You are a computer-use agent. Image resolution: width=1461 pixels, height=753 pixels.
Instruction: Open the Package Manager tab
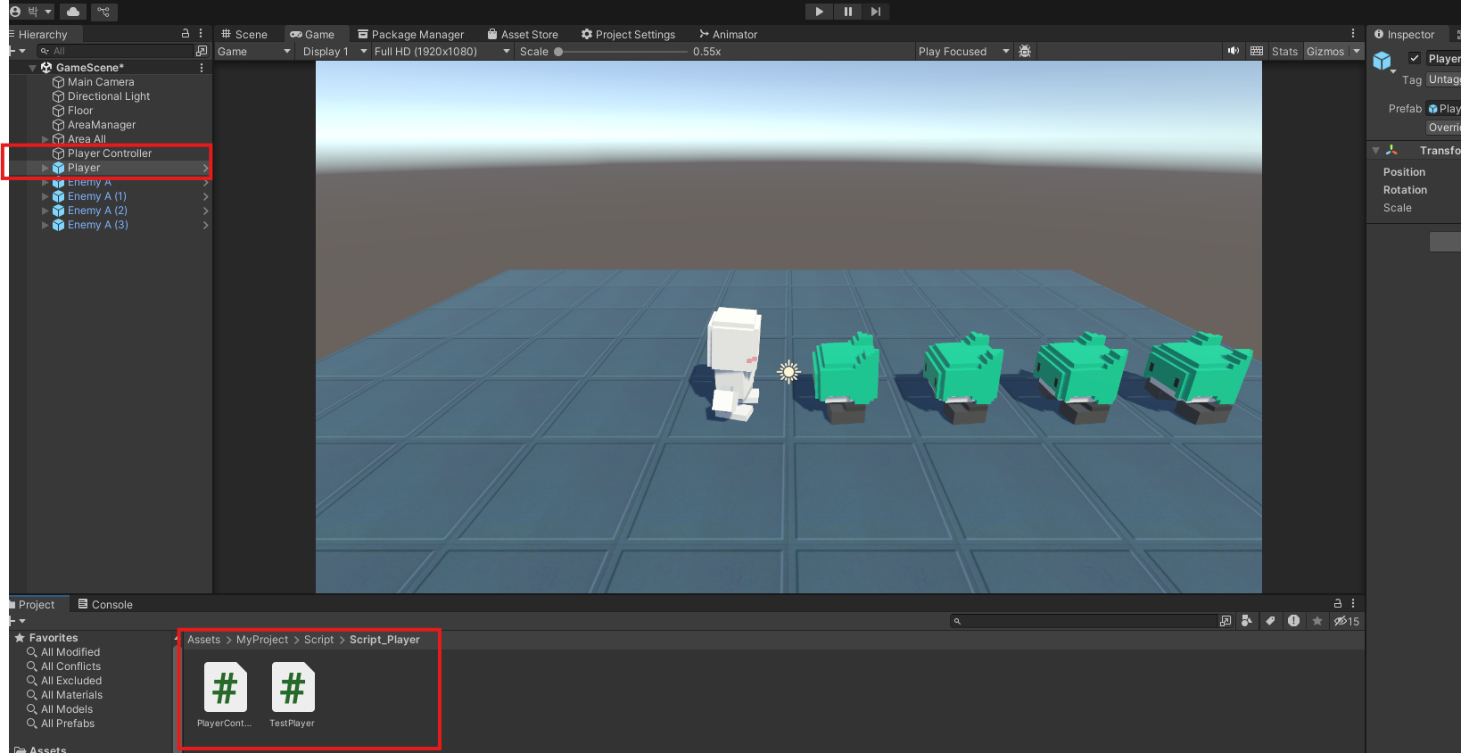pyautogui.click(x=410, y=34)
